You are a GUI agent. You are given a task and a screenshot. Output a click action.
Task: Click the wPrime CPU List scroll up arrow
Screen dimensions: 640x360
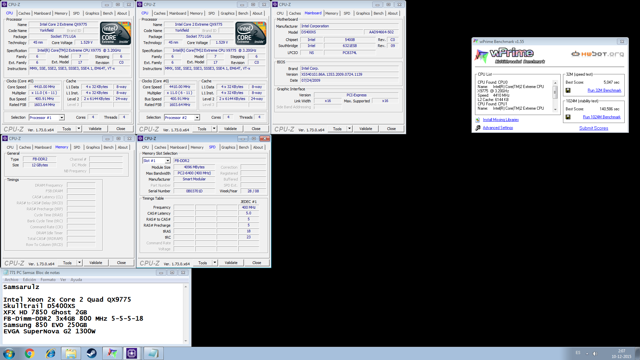(x=555, y=83)
